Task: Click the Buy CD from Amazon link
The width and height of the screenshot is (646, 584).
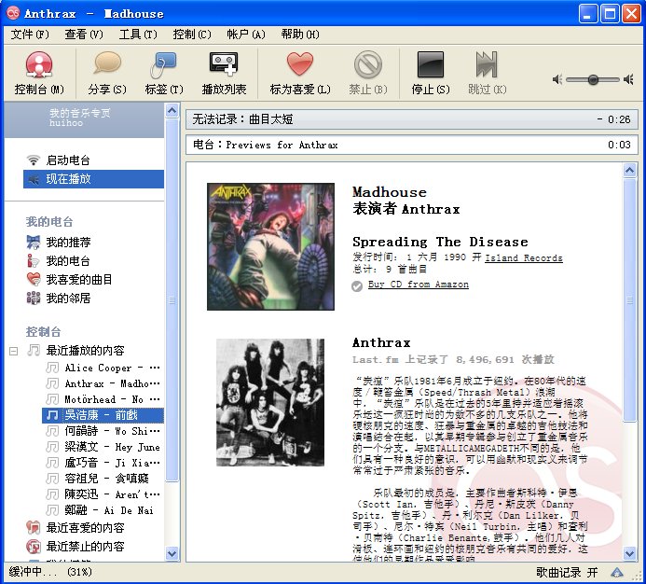Action: coord(418,285)
